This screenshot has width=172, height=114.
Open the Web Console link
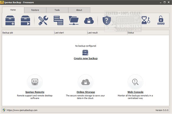pos(135,92)
